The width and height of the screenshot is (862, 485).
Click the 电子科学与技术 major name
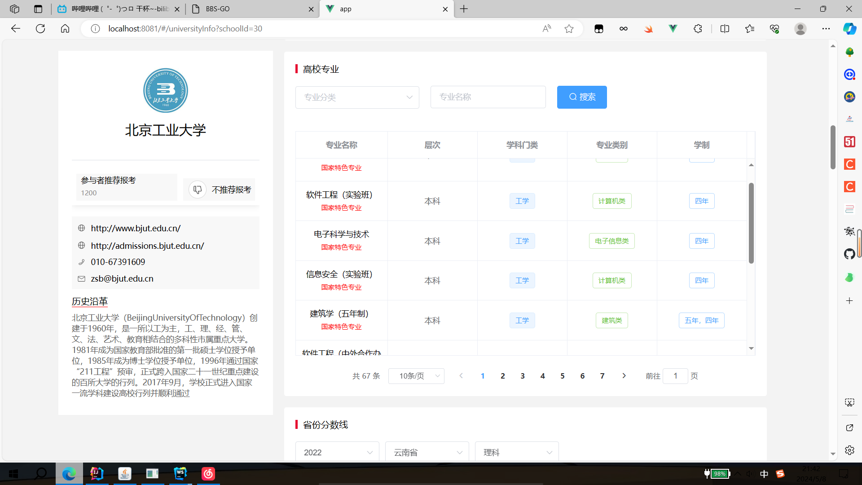click(x=341, y=234)
